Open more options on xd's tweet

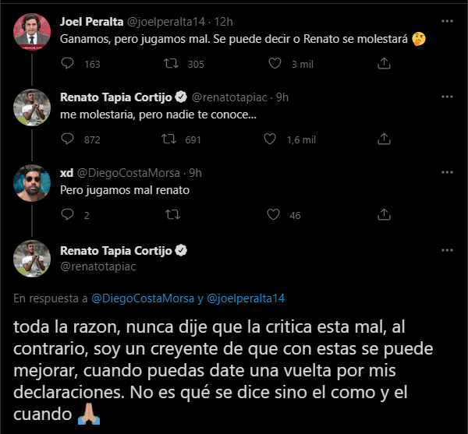(447, 172)
